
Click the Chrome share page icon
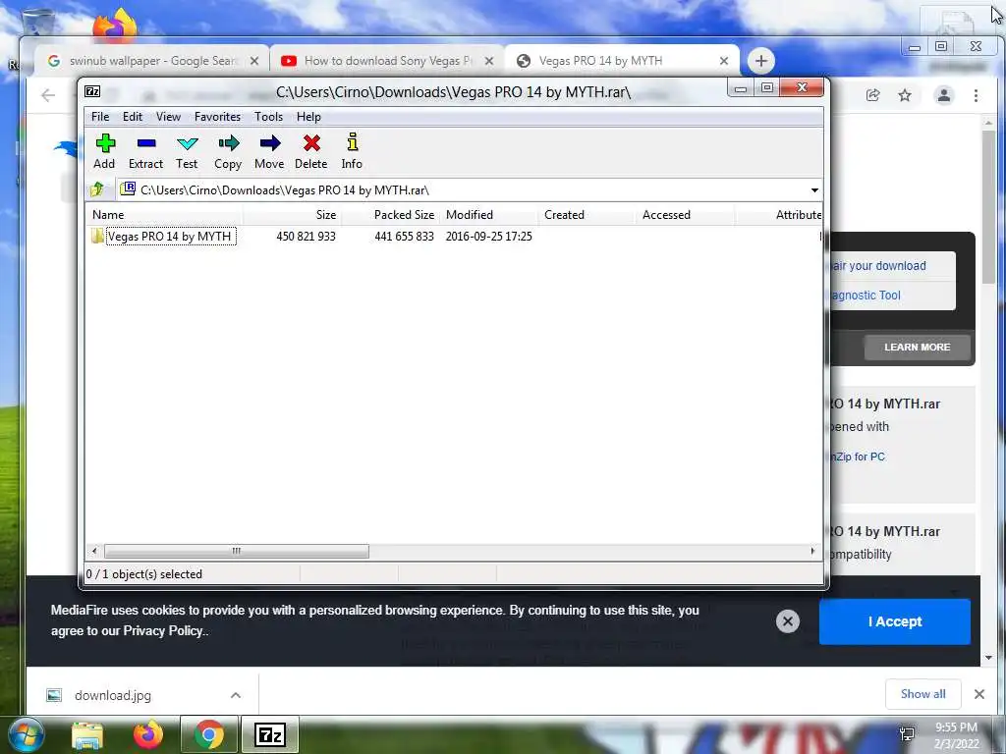pos(872,95)
